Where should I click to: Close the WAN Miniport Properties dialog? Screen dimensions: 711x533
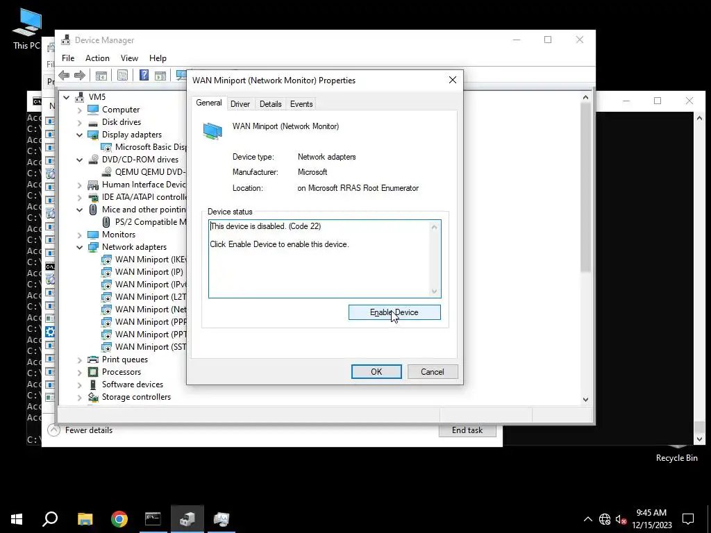453,81
